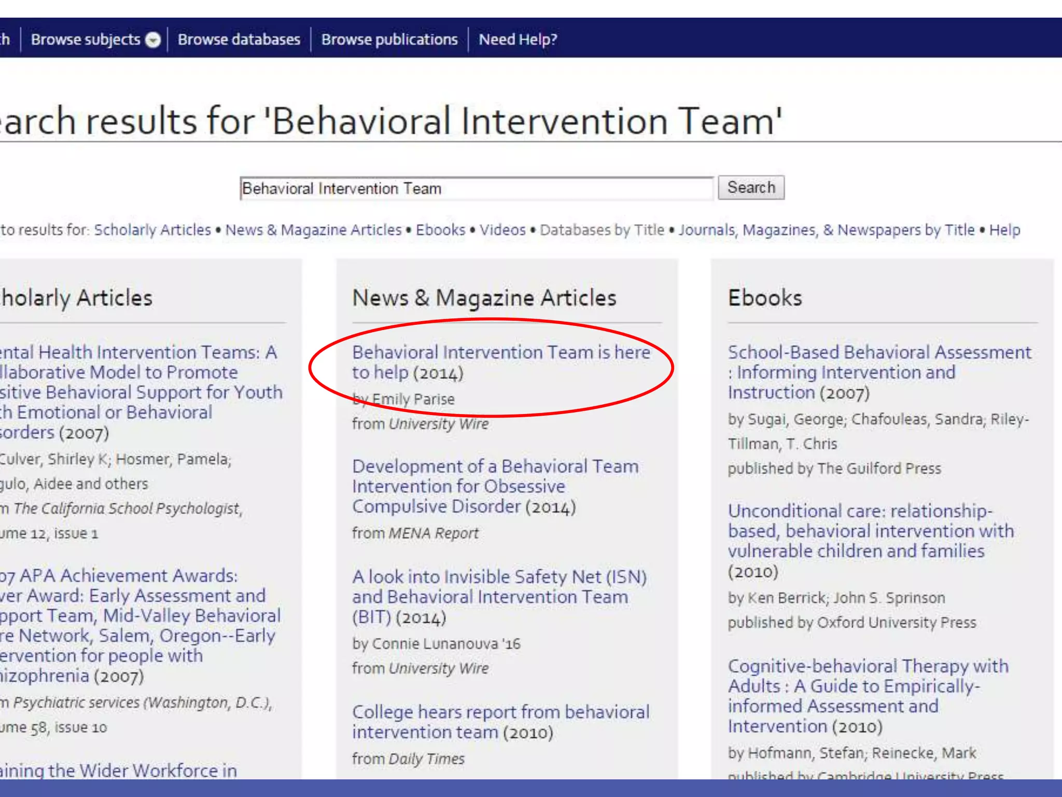1062x797 pixels.
Task: Expand the Browse subjects dropdown arrow
Action: coord(153,40)
